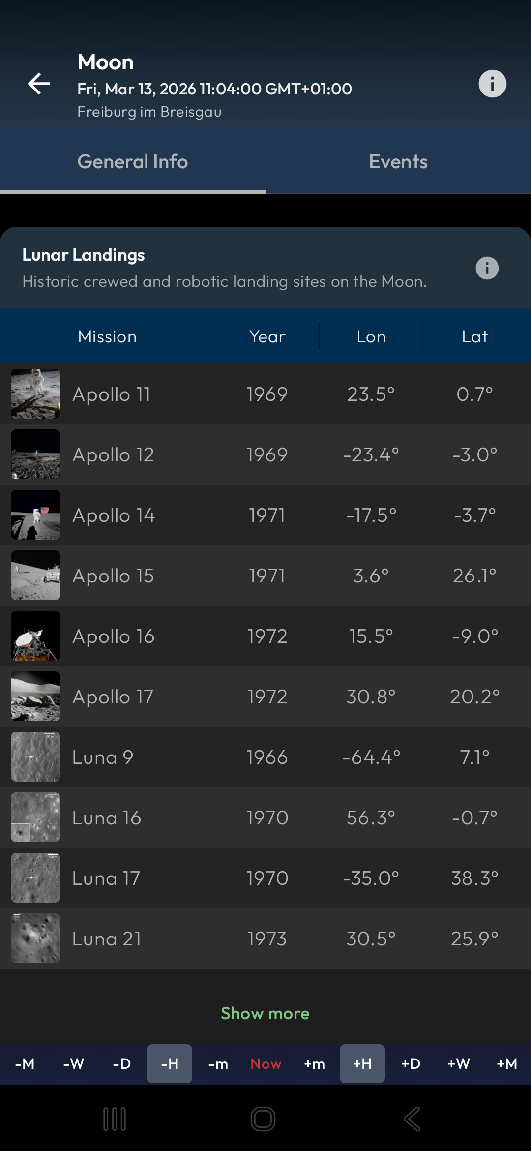This screenshot has width=531, height=1151.
Task: Open Apollo 15 thumbnail image
Action: point(35,575)
